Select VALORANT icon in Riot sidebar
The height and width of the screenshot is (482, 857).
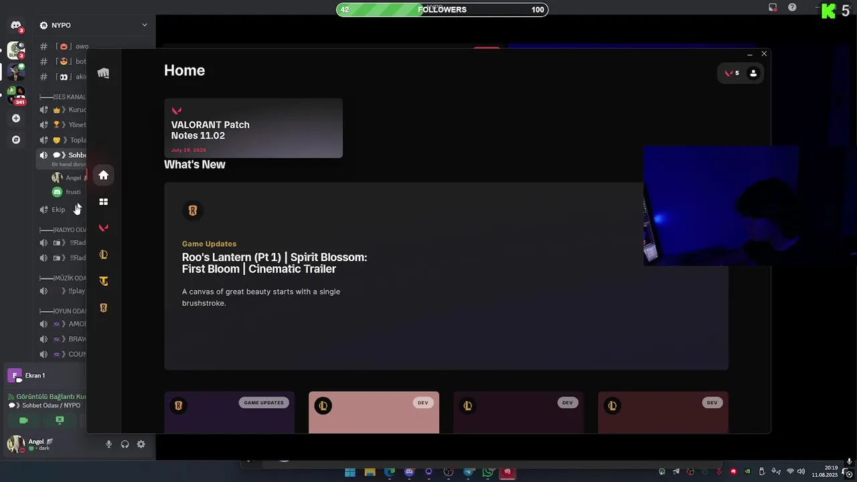pyautogui.click(x=103, y=228)
